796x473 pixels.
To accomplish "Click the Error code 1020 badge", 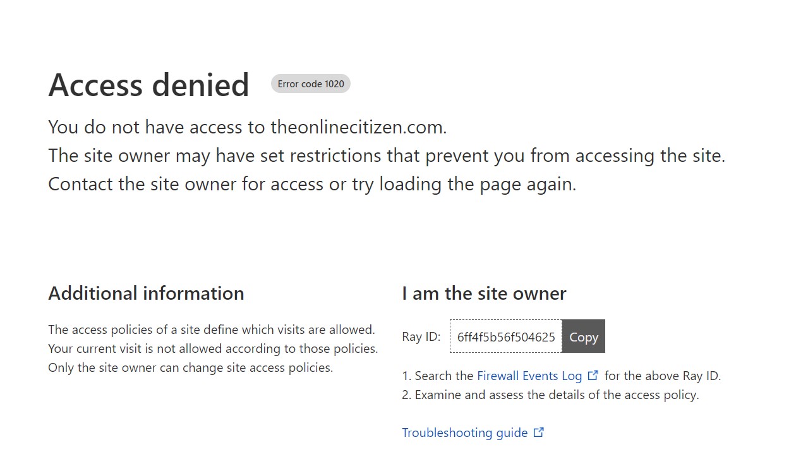I will [x=311, y=83].
